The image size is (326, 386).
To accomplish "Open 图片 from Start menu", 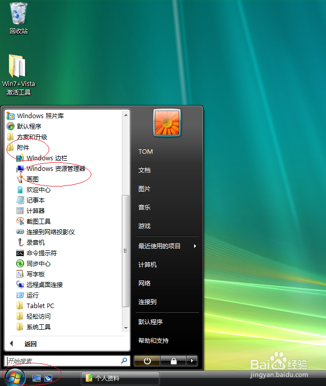I will pos(144,189).
